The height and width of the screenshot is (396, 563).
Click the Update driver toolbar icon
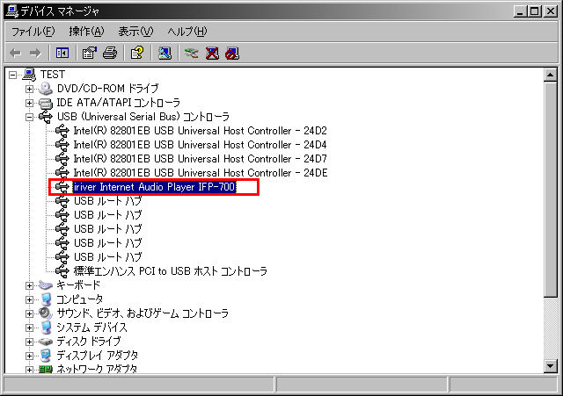(x=191, y=54)
